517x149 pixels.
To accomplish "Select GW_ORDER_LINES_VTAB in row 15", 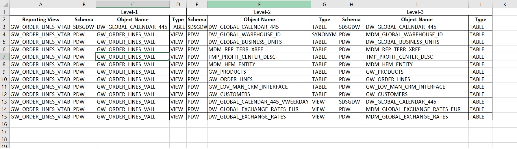I will [x=41, y=116].
